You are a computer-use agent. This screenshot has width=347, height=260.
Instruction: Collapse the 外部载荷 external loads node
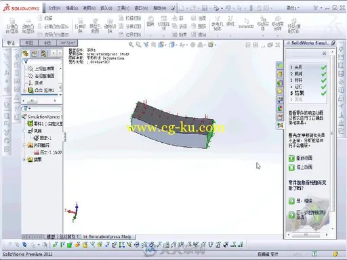24,145
